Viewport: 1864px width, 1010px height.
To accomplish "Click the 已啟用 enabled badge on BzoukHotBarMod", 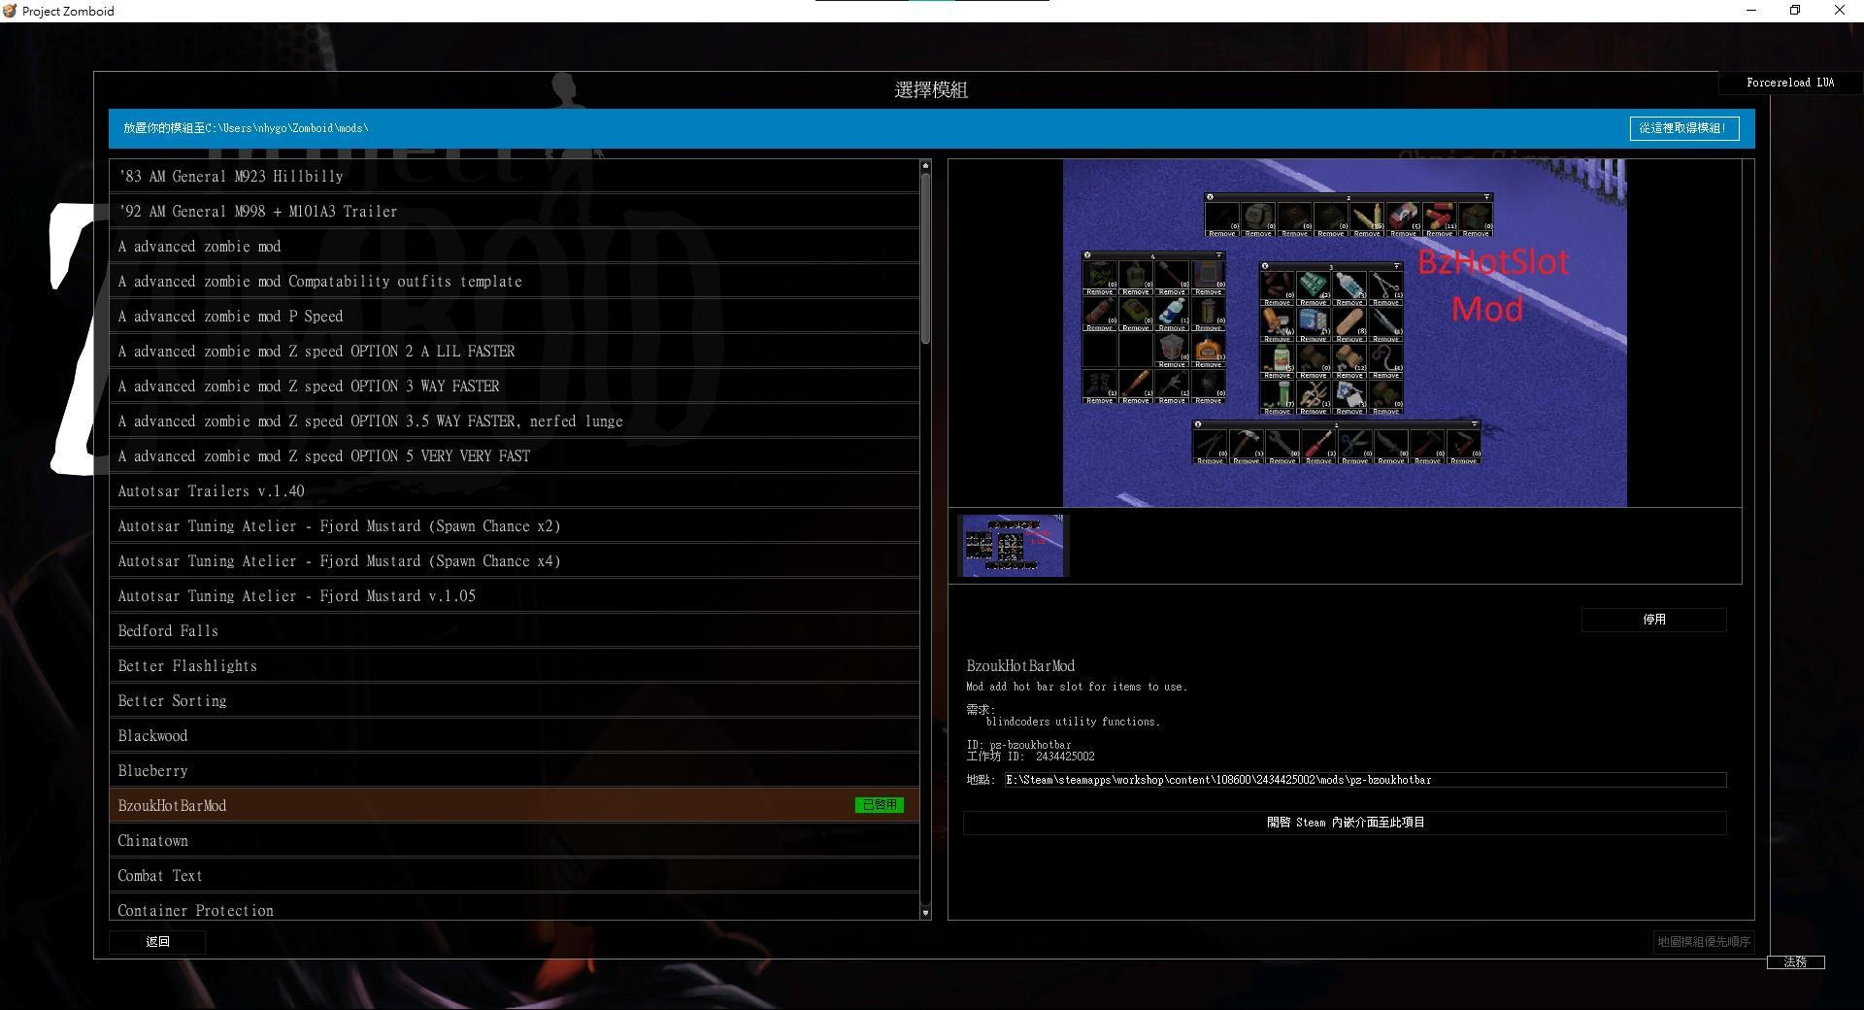I will click(880, 805).
